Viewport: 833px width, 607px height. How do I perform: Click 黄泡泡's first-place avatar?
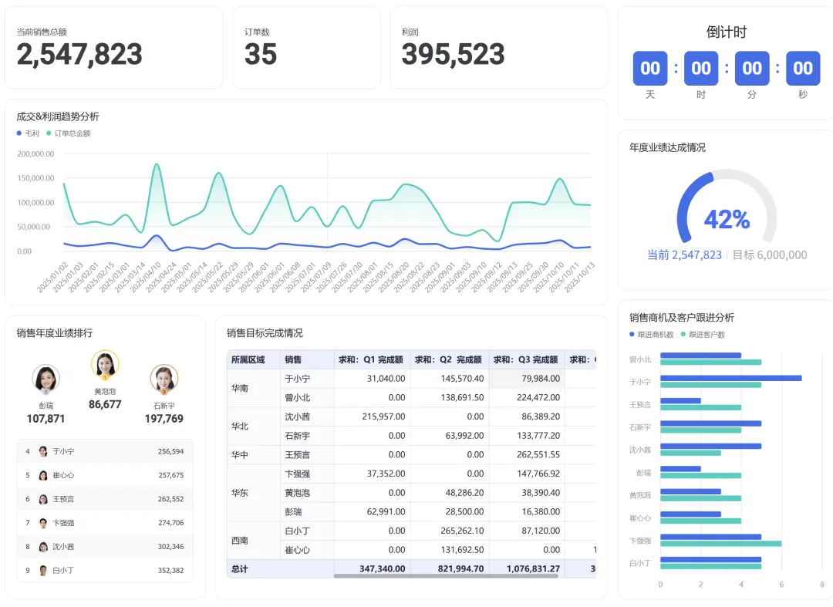(x=105, y=364)
